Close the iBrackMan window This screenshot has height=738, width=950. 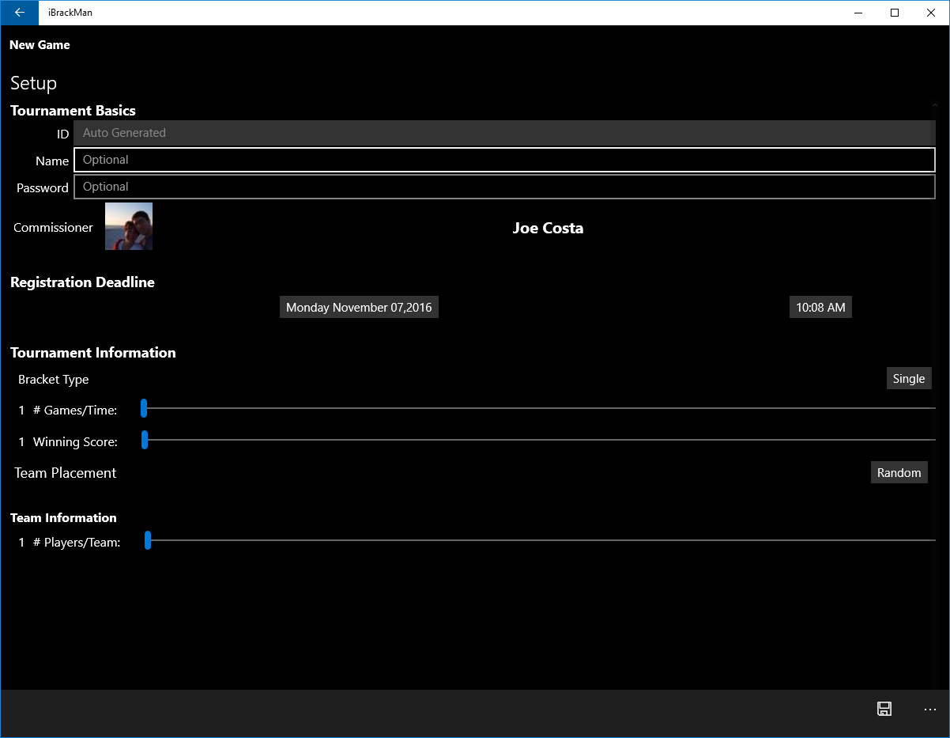931,13
